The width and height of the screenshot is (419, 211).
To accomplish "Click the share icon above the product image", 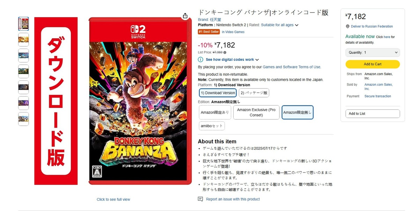I will coord(185,16).
